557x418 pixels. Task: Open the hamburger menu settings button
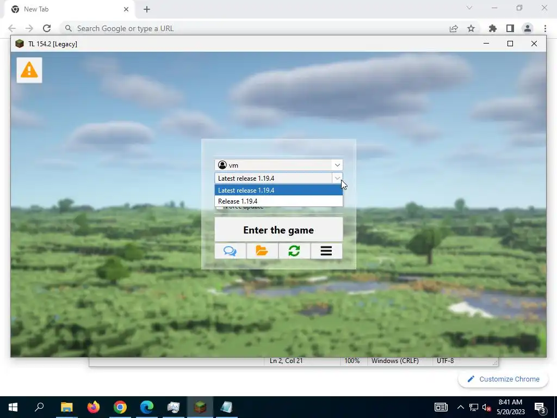[x=326, y=251]
